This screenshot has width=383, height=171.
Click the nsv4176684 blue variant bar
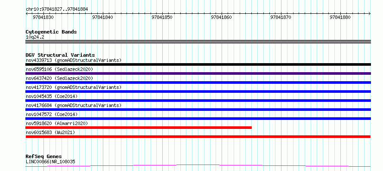[x=198, y=110]
